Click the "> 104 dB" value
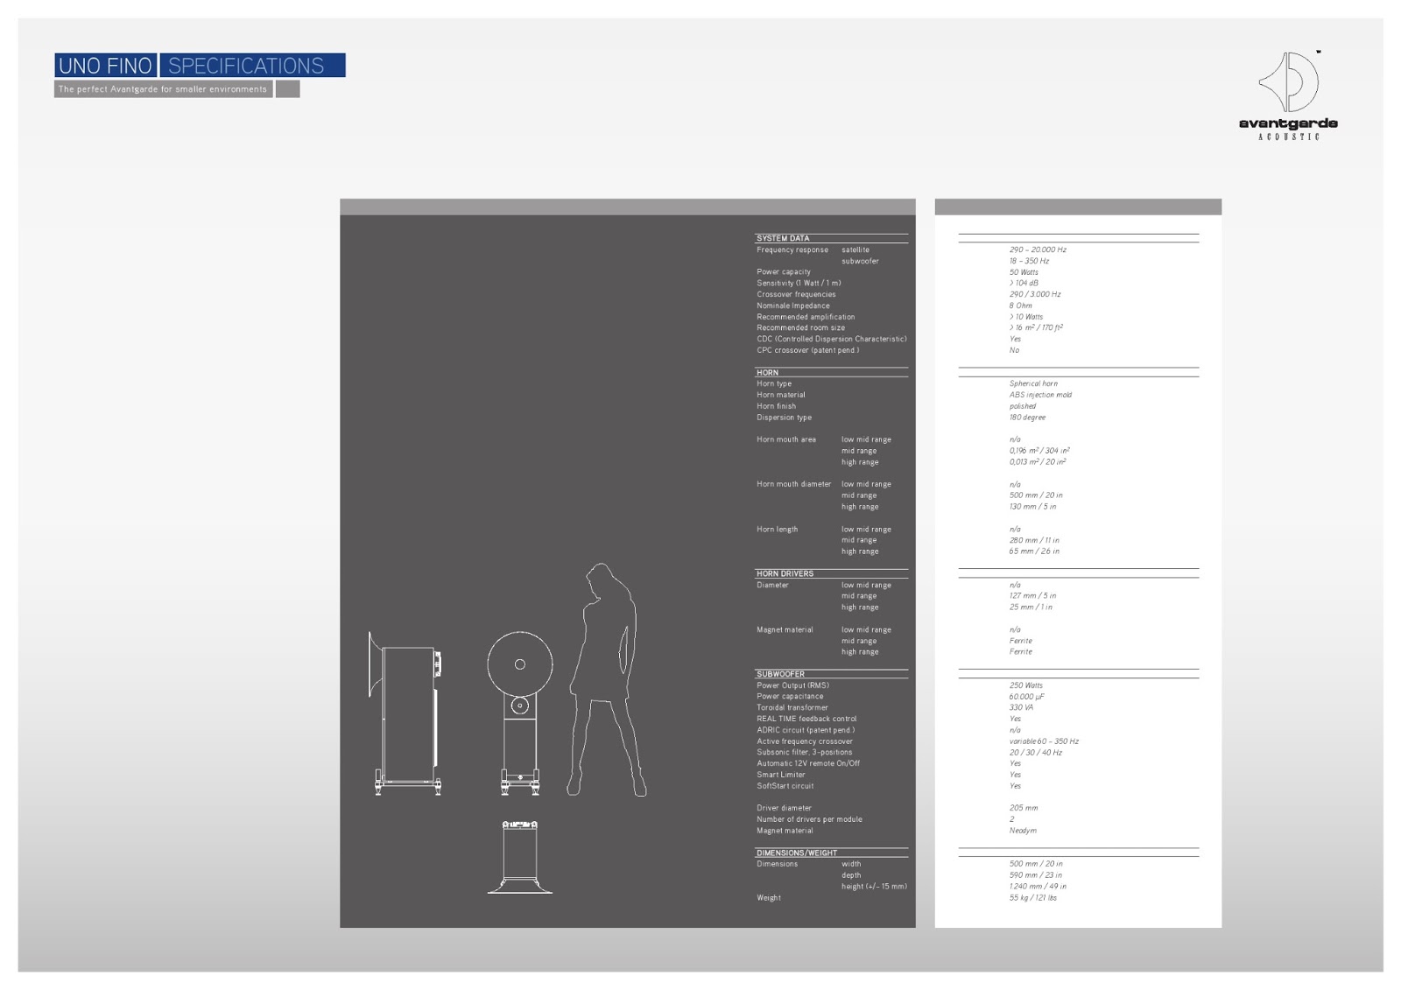Viewport: 1401px width, 990px height. pos(1024,284)
